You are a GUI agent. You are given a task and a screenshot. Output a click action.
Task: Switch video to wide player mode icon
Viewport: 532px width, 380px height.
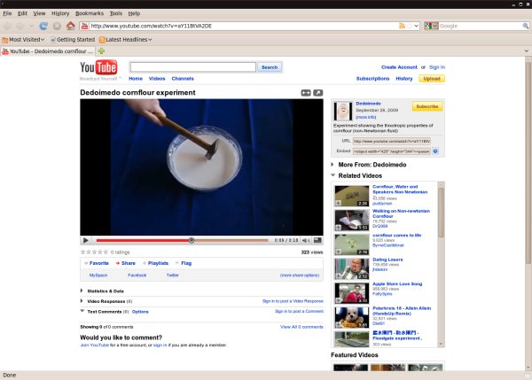[x=306, y=92]
